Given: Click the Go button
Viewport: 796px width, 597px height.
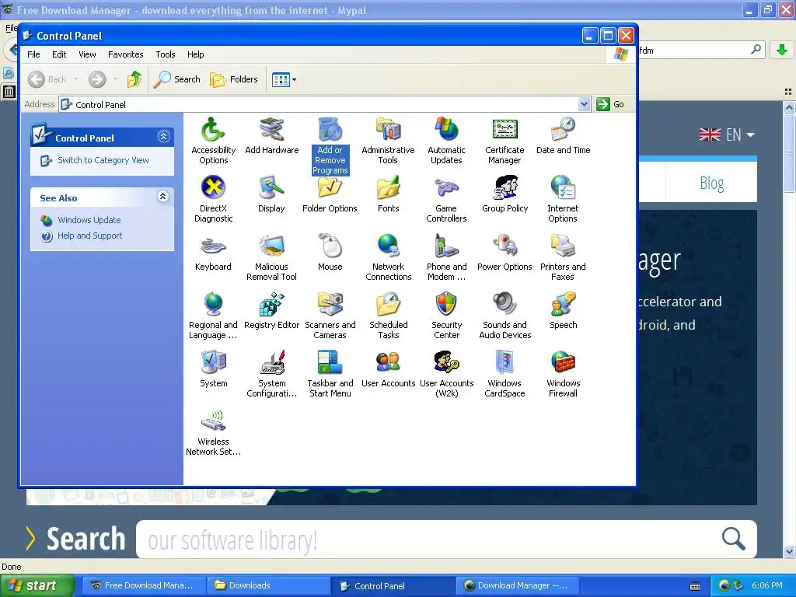Looking at the screenshot, I should pyautogui.click(x=610, y=104).
